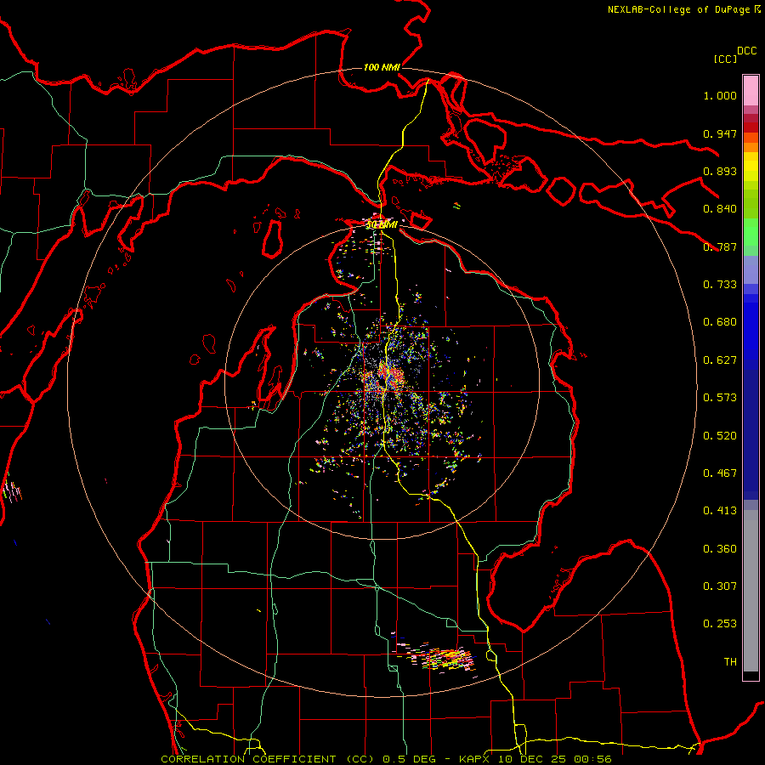Select the 0.680 scale value
Image resolution: width=765 pixels, height=765 pixels.
point(720,322)
